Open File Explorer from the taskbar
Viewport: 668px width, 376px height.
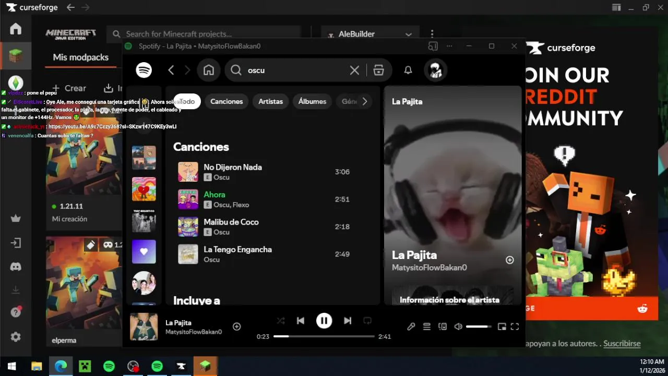click(x=37, y=366)
